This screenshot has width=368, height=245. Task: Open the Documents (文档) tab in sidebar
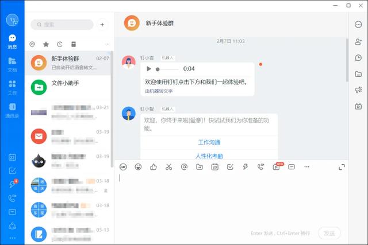[12, 65]
